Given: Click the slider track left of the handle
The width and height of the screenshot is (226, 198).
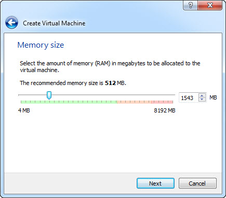Looking at the screenshot, I should [x=33, y=95].
